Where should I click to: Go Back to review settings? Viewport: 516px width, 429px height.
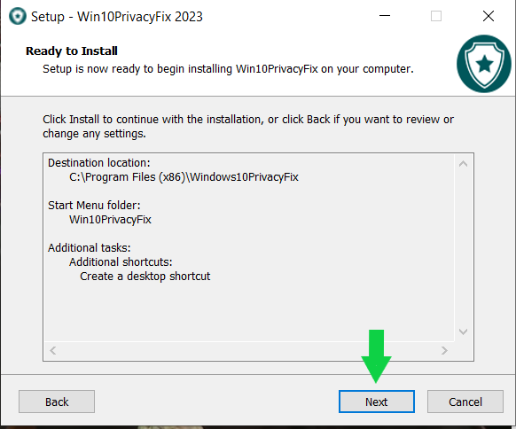(57, 402)
